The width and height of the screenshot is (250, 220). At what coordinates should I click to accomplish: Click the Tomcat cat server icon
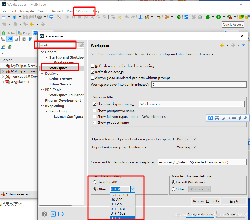[147, 17]
